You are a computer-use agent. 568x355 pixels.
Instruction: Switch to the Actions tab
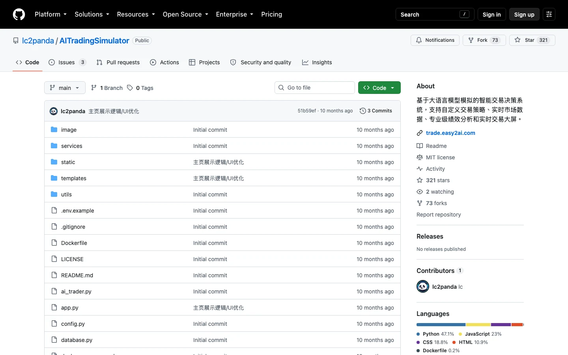click(164, 62)
